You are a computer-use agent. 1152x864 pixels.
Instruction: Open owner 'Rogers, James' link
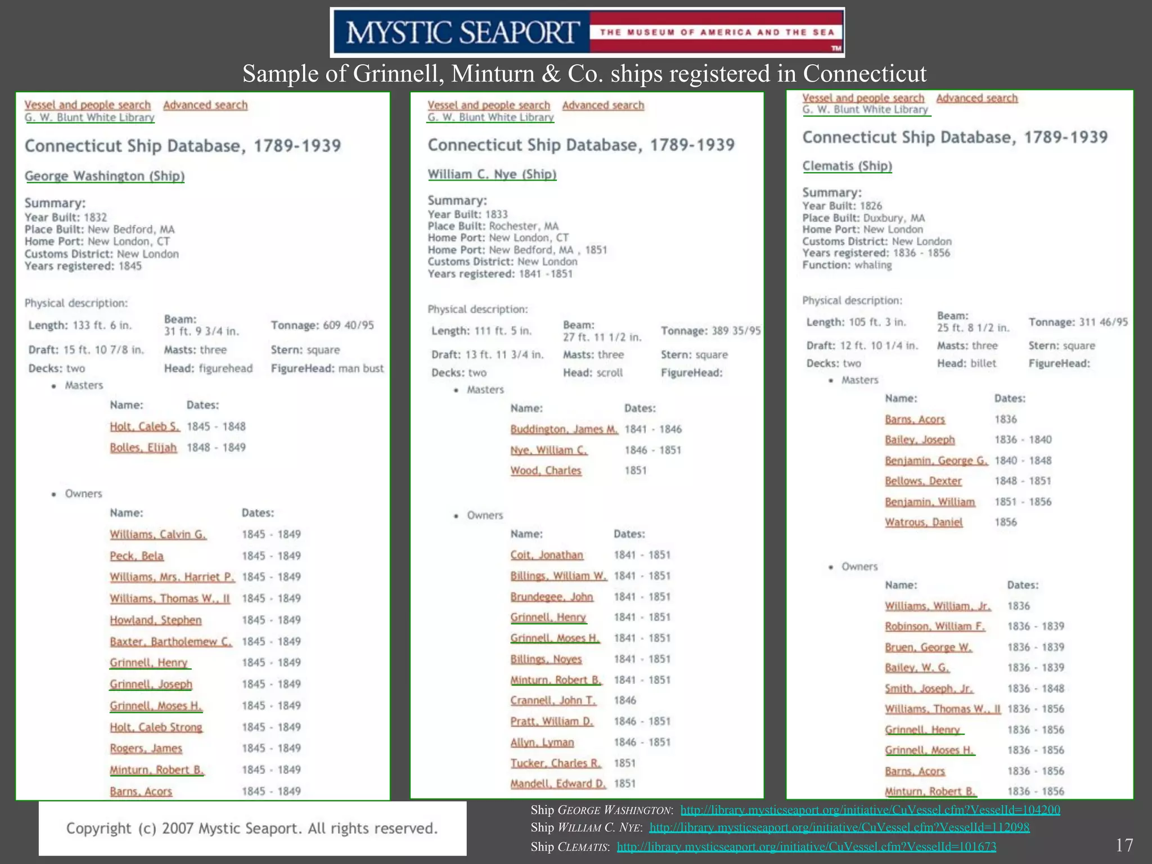pyautogui.click(x=146, y=749)
